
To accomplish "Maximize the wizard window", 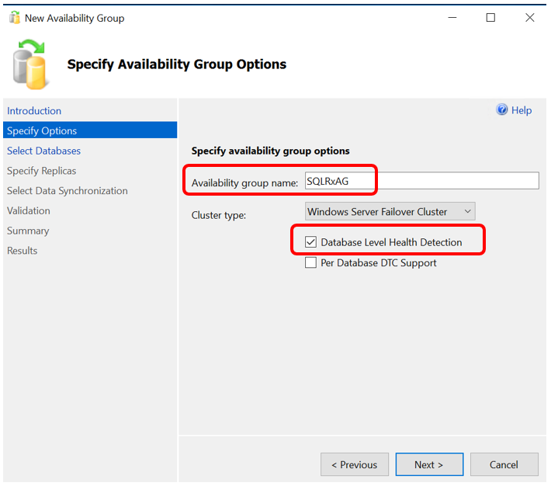I will point(490,17).
